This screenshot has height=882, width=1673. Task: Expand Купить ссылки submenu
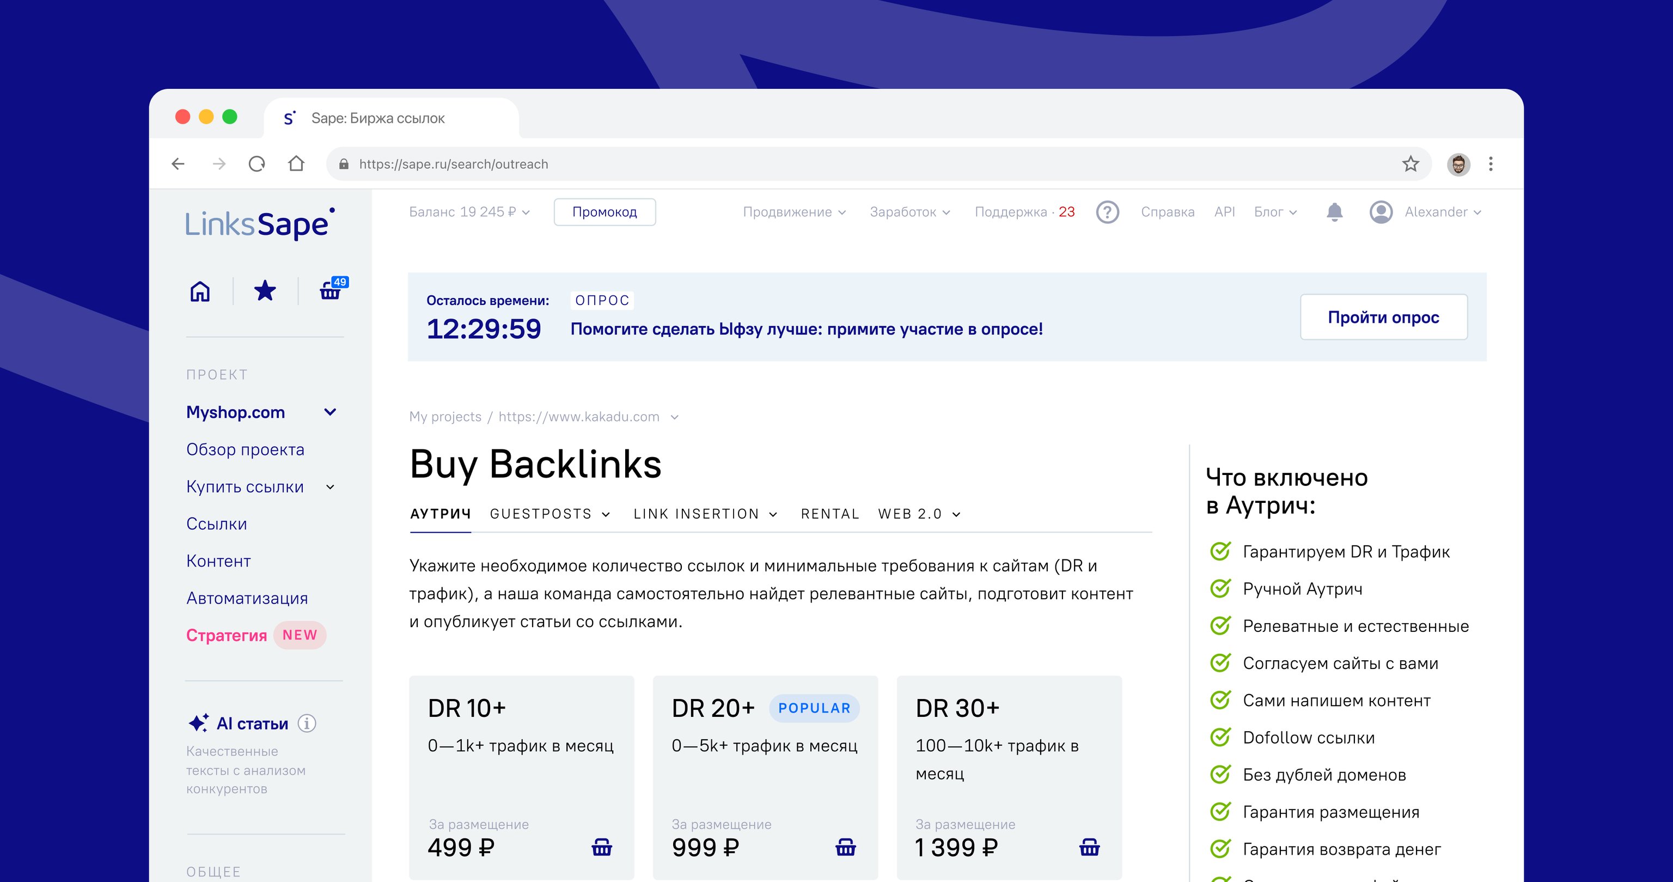coord(330,486)
